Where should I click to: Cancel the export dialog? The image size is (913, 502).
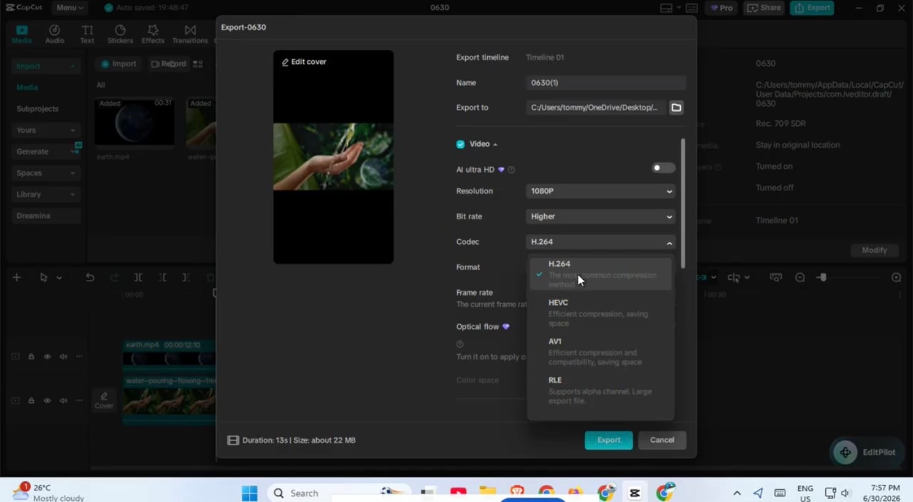[x=662, y=440]
